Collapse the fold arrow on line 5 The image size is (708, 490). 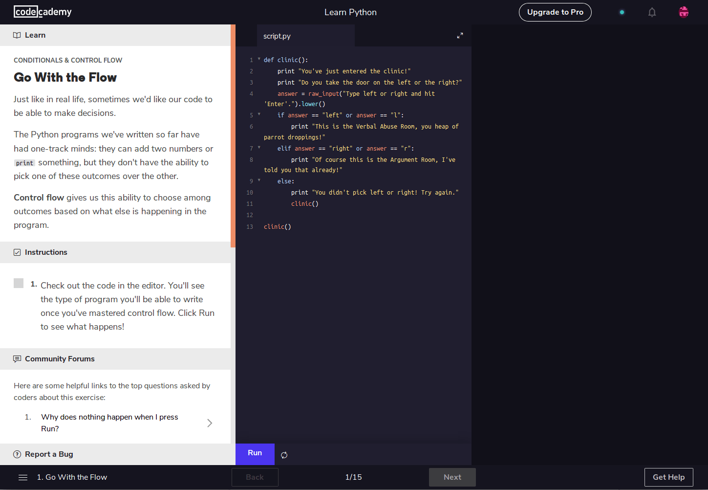coord(259,114)
